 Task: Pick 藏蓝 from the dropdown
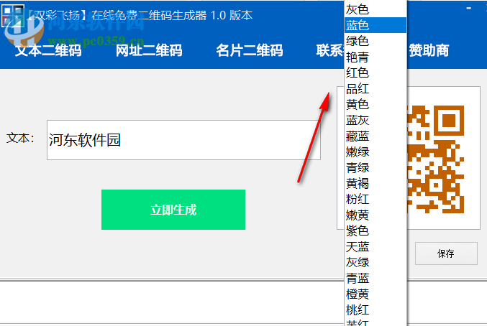click(x=376, y=136)
